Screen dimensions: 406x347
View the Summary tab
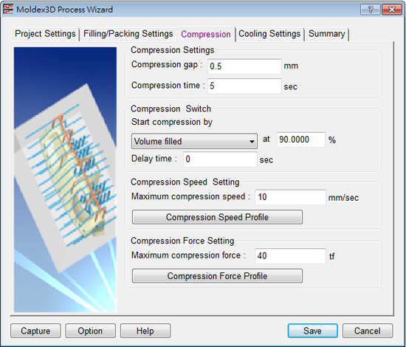326,34
